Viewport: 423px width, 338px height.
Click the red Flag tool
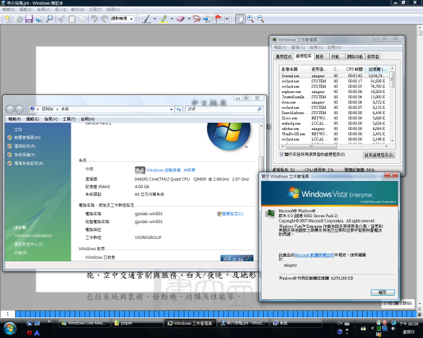pos(218,19)
